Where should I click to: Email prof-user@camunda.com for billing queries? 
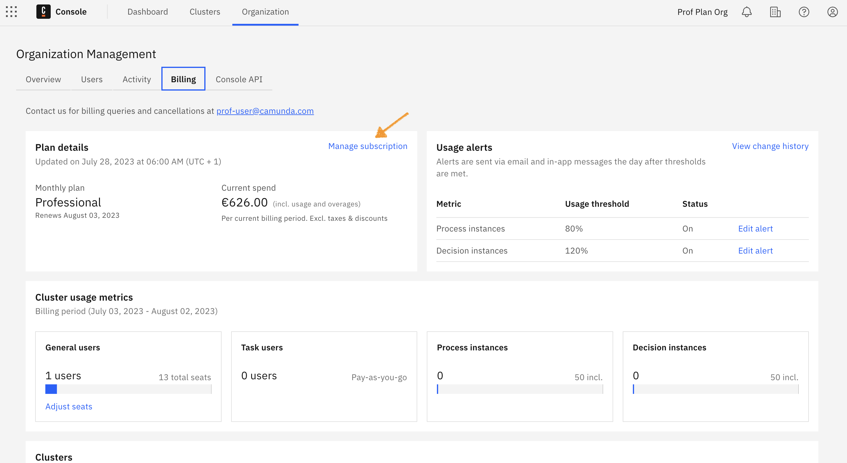click(x=265, y=111)
